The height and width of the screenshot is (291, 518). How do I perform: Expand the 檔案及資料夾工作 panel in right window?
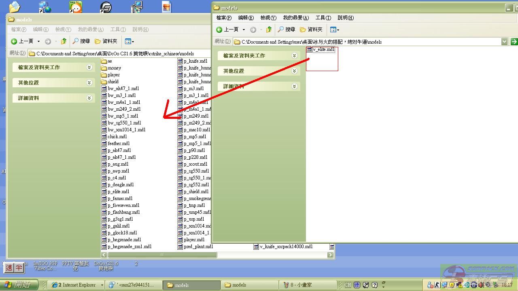(x=294, y=56)
